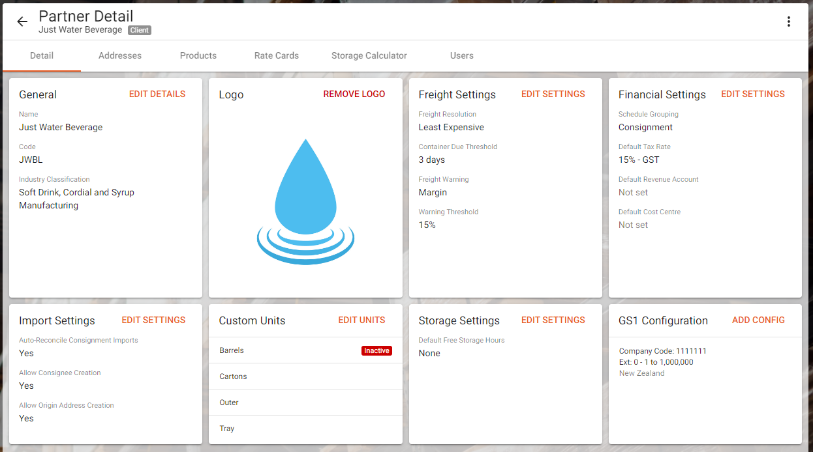Click the Least Expensive freight resolution value
The image size is (813, 452).
pos(452,127)
